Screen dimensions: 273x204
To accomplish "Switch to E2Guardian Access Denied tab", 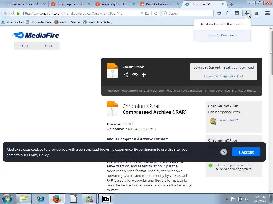I will pos(24,4).
